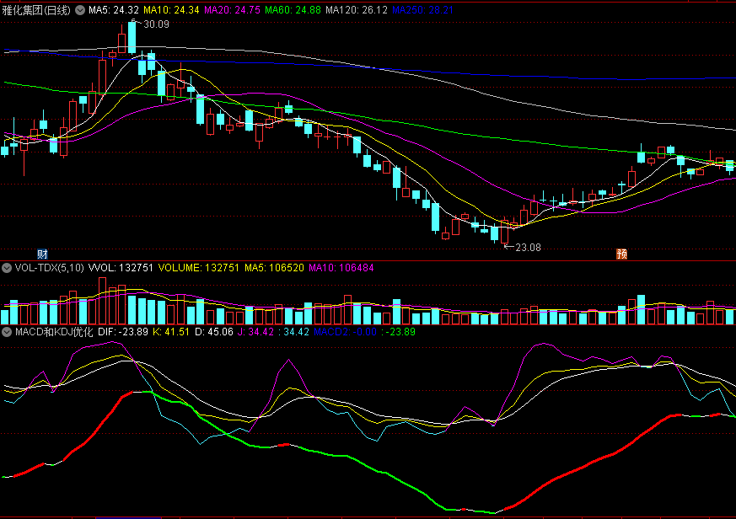
Task: Click the J: 34.42 value
Action: (255, 332)
